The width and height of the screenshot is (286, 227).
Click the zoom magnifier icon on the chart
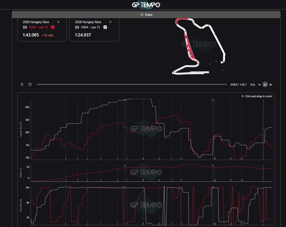click(243, 96)
